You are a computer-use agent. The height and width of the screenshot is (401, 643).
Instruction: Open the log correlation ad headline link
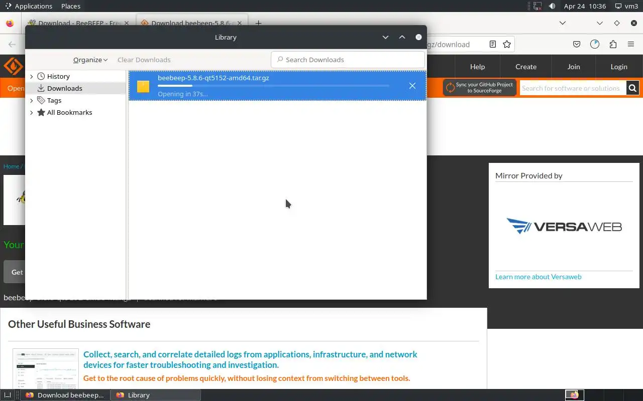250,359
